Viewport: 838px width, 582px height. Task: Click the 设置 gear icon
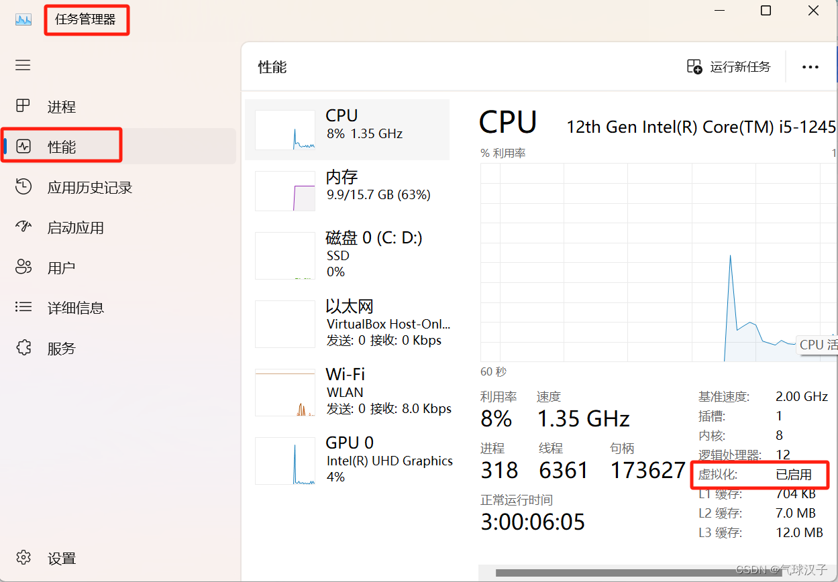(23, 558)
